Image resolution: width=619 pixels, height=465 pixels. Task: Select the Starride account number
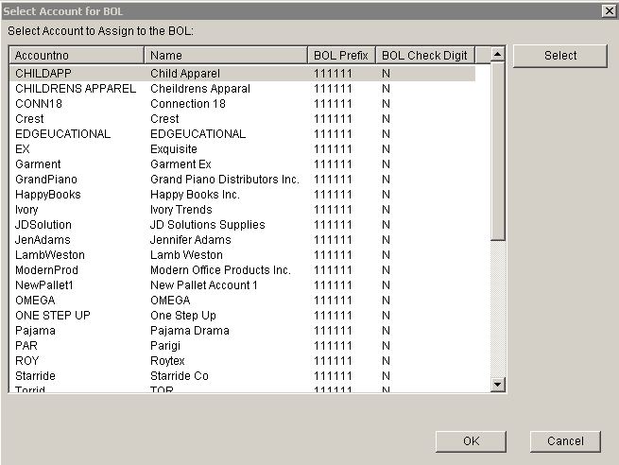35,376
